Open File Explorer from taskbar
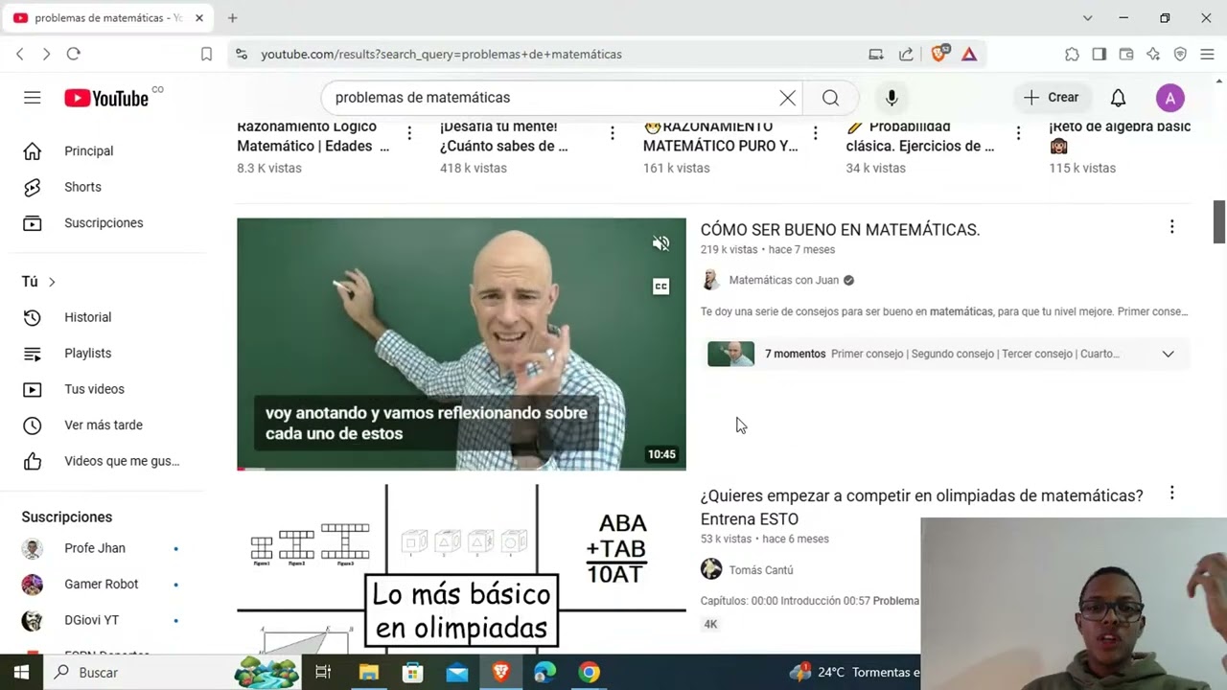This screenshot has height=690, width=1227. [x=368, y=673]
